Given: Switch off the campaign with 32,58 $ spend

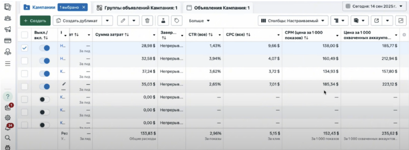Looking at the screenshot, I should (45, 61).
